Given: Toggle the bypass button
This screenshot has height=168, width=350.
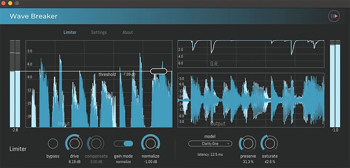Looking at the screenshot, I should tap(53, 143).
